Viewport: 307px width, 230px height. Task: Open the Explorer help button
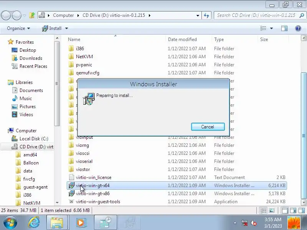click(298, 28)
